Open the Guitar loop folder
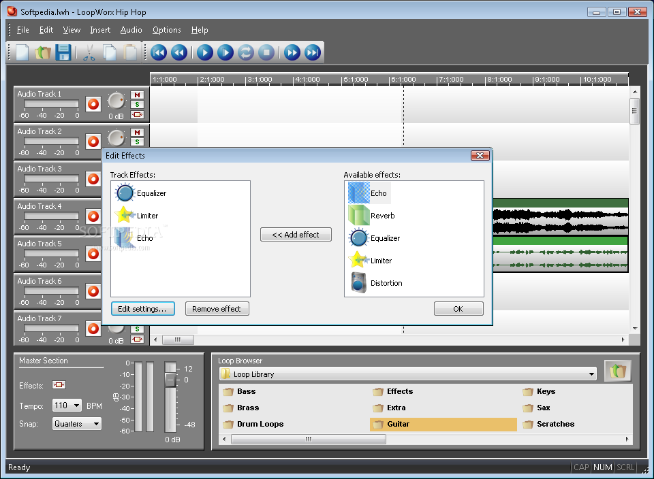Image resolution: width=654 pixels, height=479 pixels. pos(443,424)
